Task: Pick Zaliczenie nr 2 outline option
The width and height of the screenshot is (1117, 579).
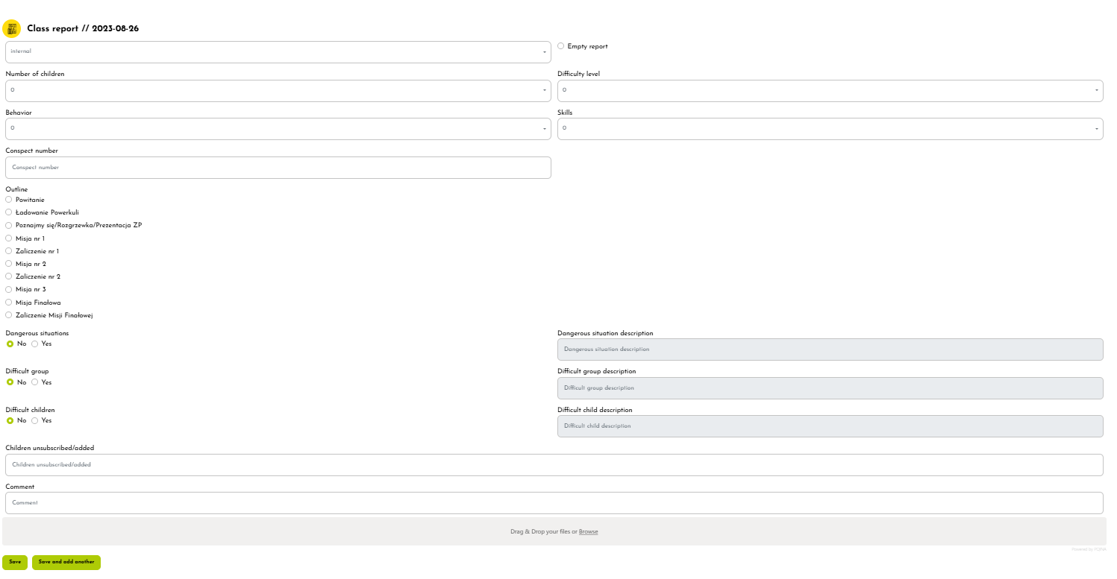Action: tap(9, 276)
